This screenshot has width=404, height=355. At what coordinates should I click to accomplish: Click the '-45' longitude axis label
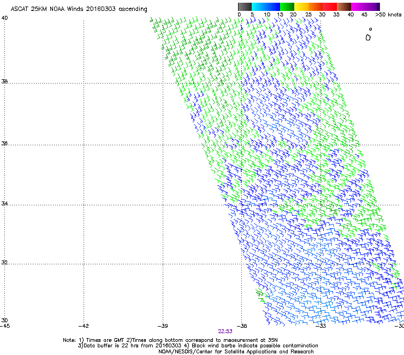(x=5, y=326)
